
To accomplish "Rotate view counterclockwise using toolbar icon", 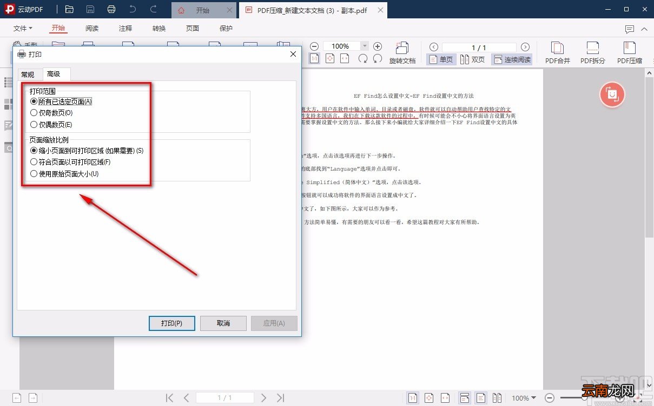I will pyautogui.click(x=378, y=59).
